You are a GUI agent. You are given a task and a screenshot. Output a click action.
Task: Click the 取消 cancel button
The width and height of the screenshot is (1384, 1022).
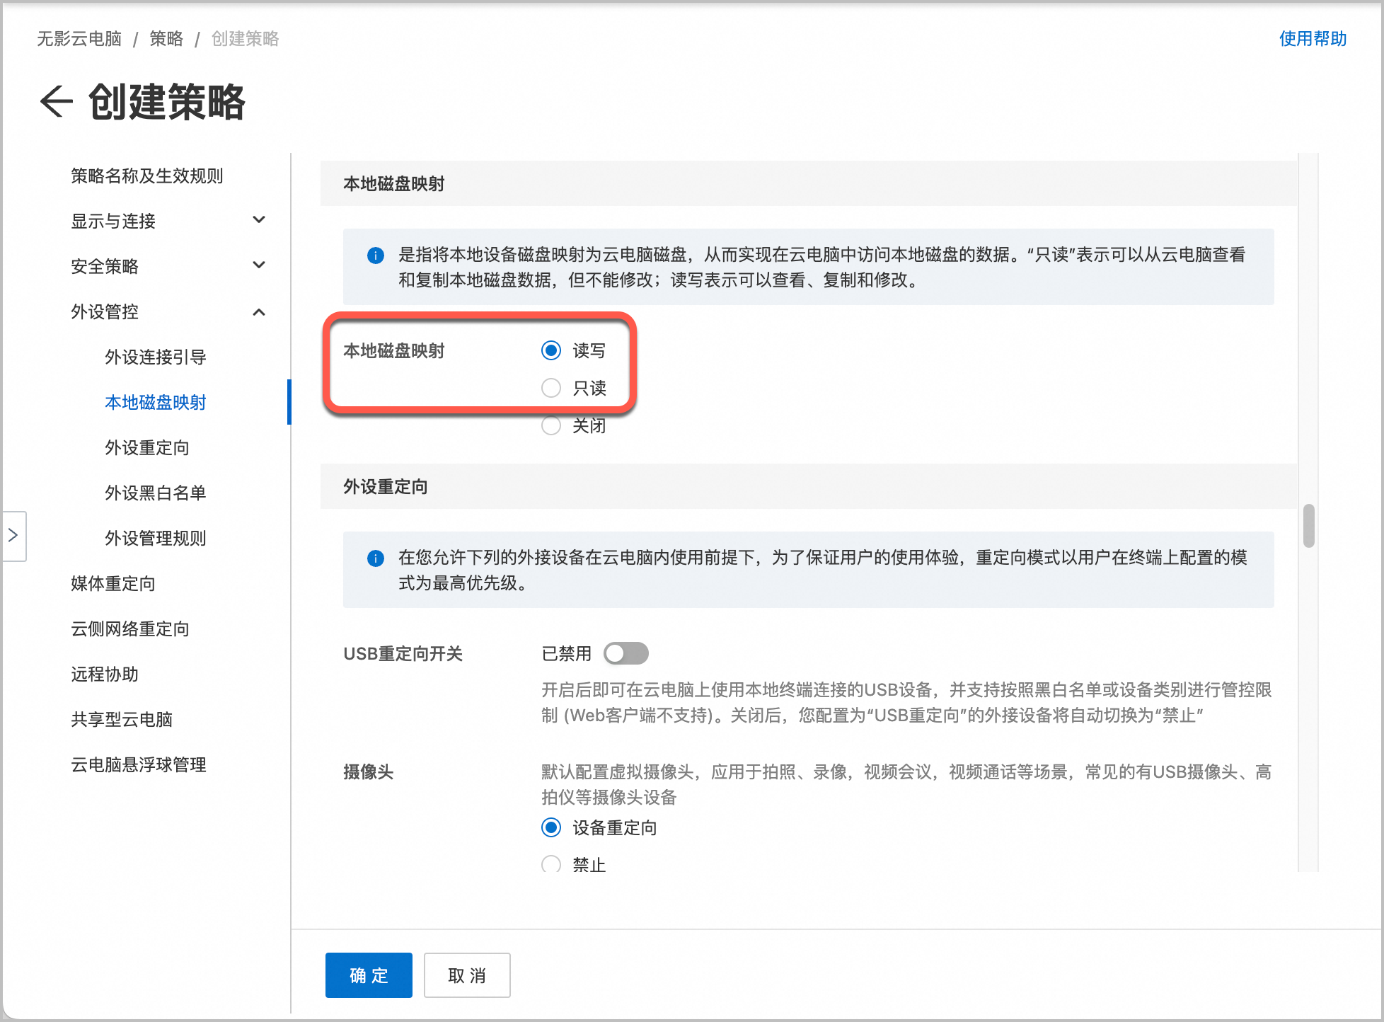pyautogui.click(x=466, y=975)
